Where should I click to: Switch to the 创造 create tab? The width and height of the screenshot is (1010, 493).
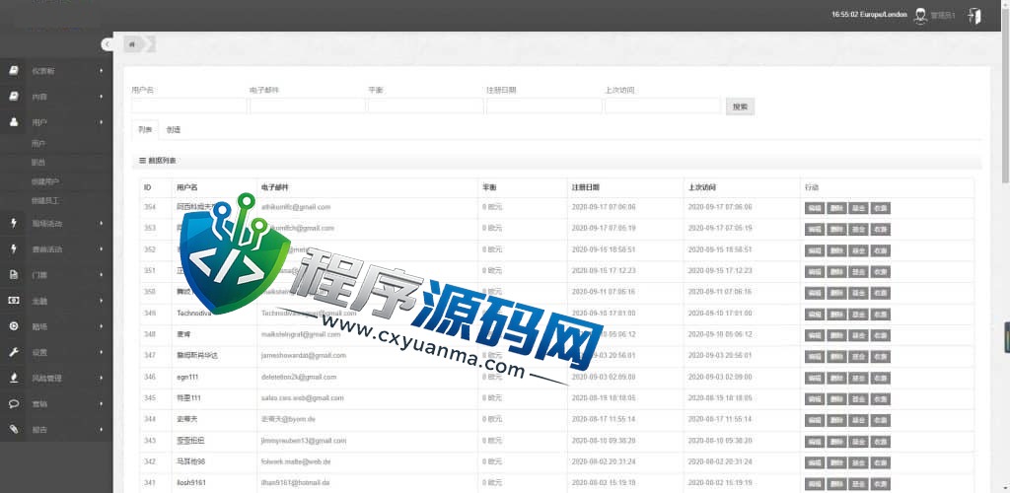pos(174,129)
